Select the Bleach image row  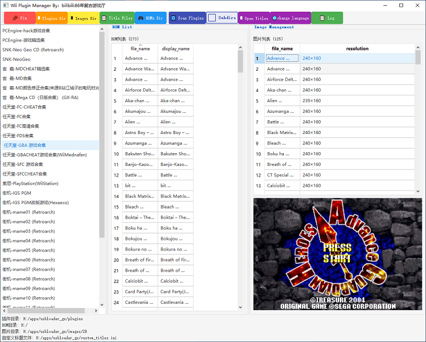(x=335, y=143)
